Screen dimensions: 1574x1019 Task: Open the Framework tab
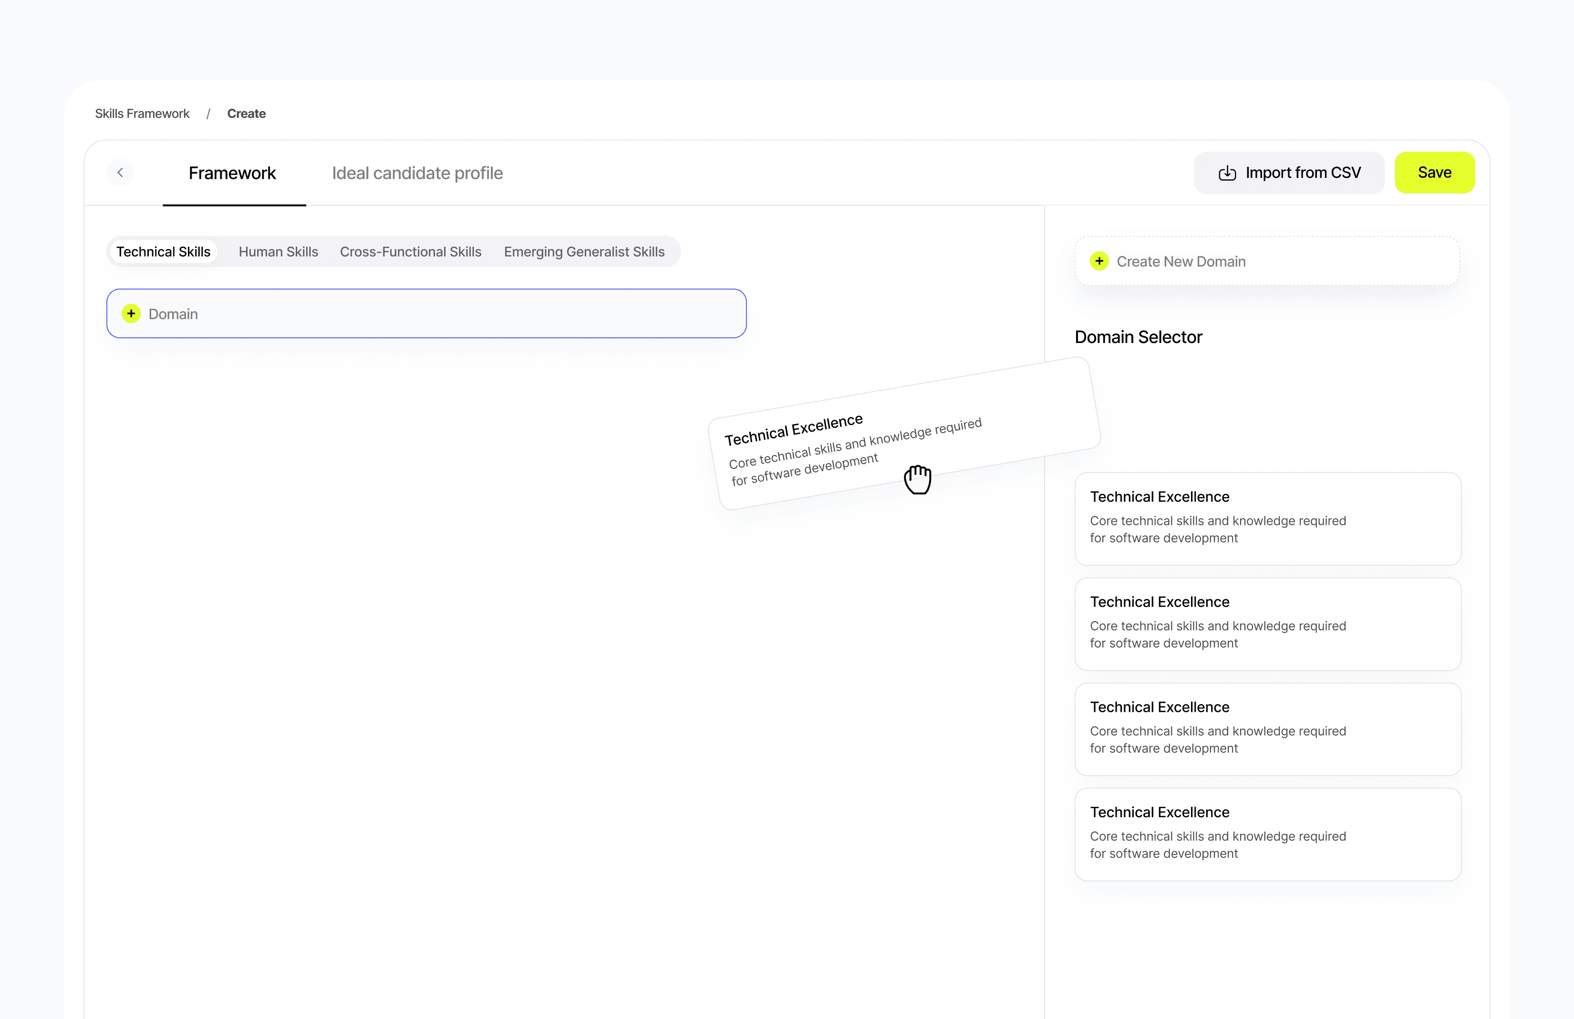pyautogui.click(x=232, y=173)
